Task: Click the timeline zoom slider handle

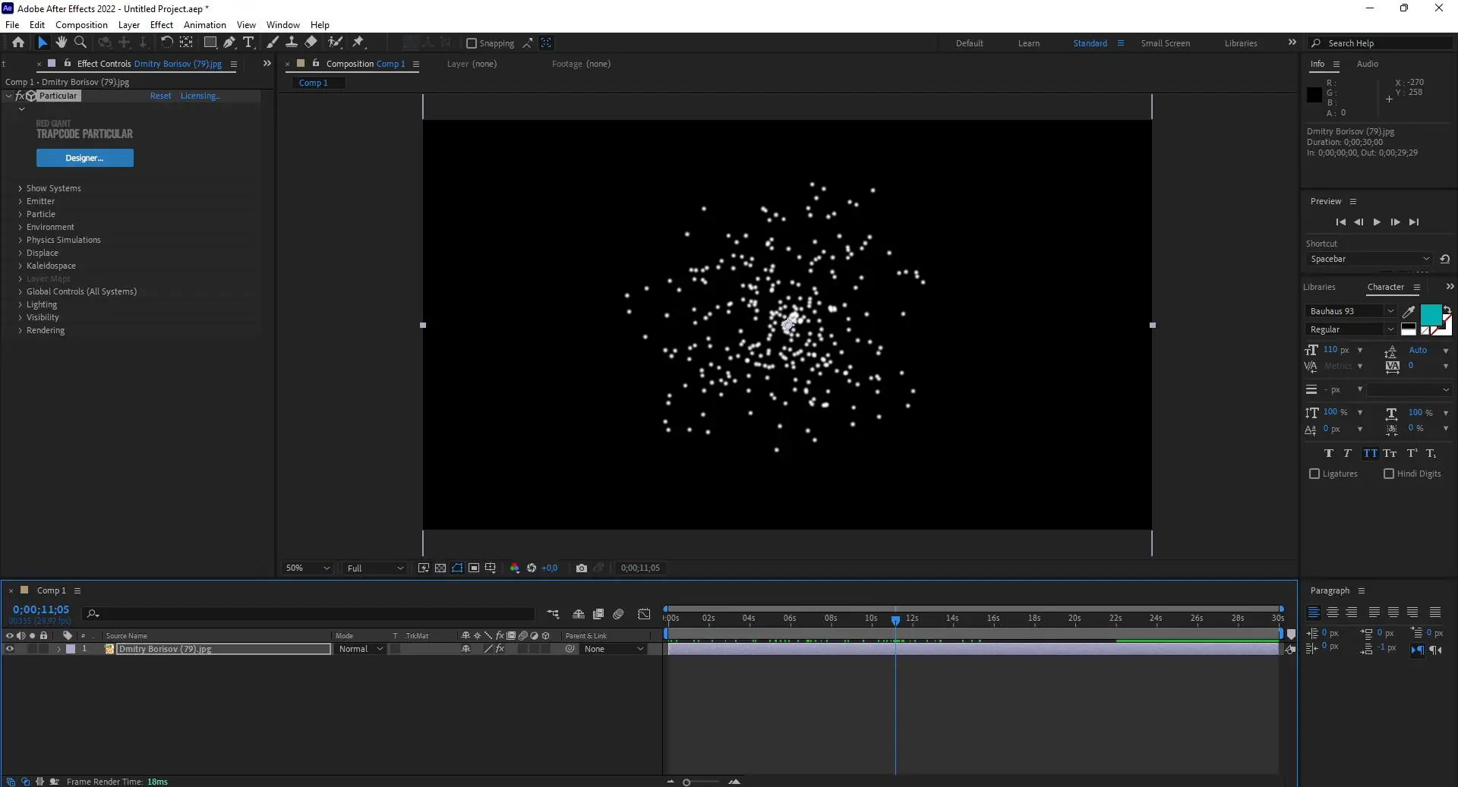Action: [x=686, y=782]
